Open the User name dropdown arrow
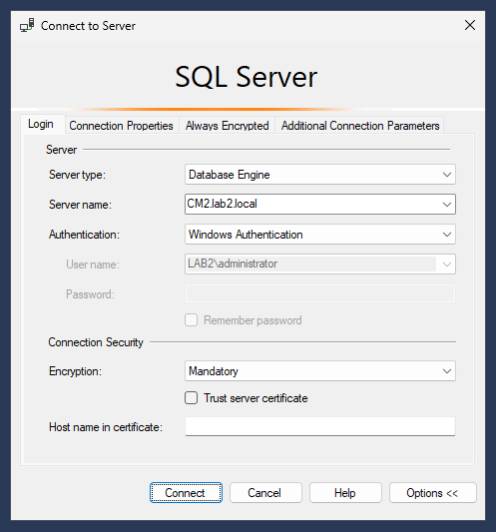This screenshot has height=532, width=496. (446, 265)
